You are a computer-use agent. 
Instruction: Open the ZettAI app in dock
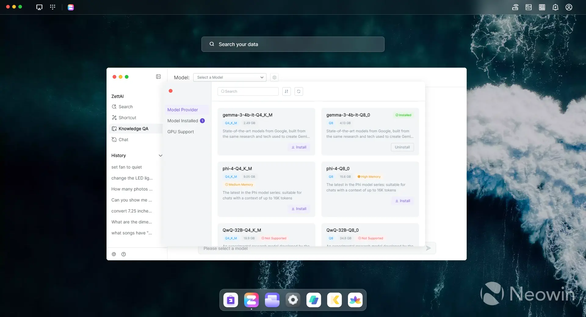(251, 300)
